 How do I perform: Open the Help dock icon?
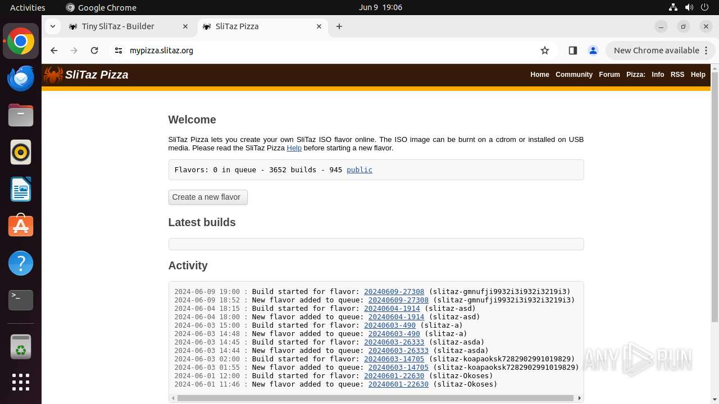pyautogui.click(x=21, y=263)
